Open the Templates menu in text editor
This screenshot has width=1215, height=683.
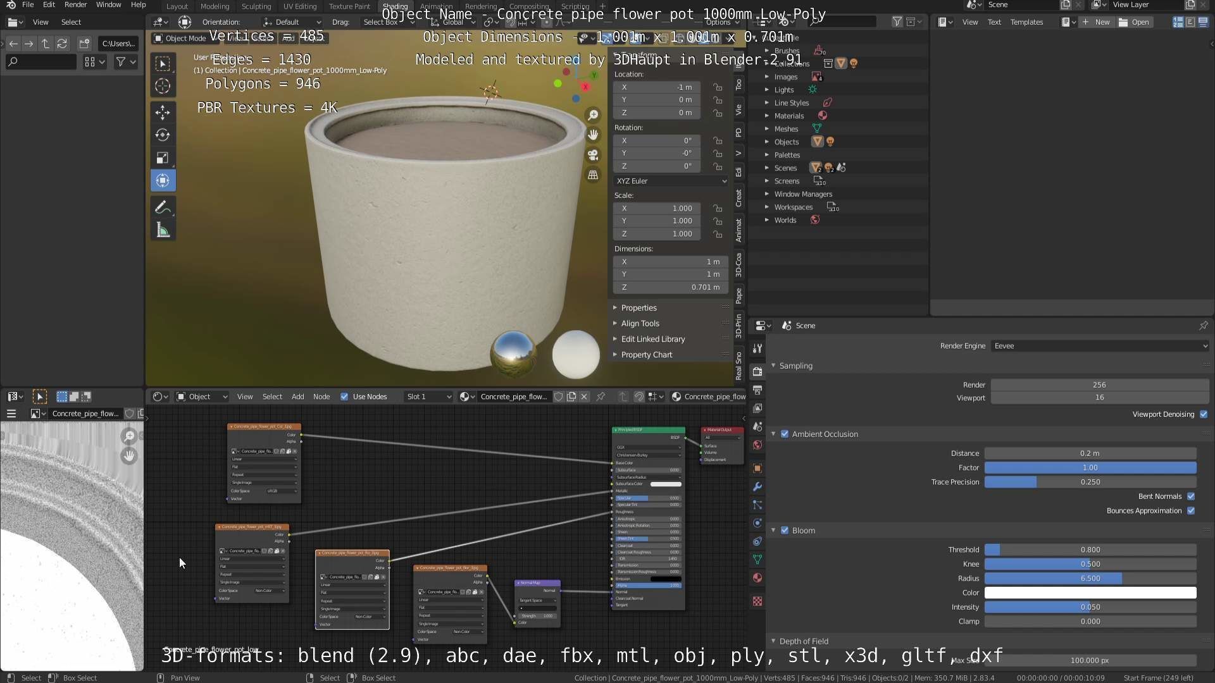1026,22
